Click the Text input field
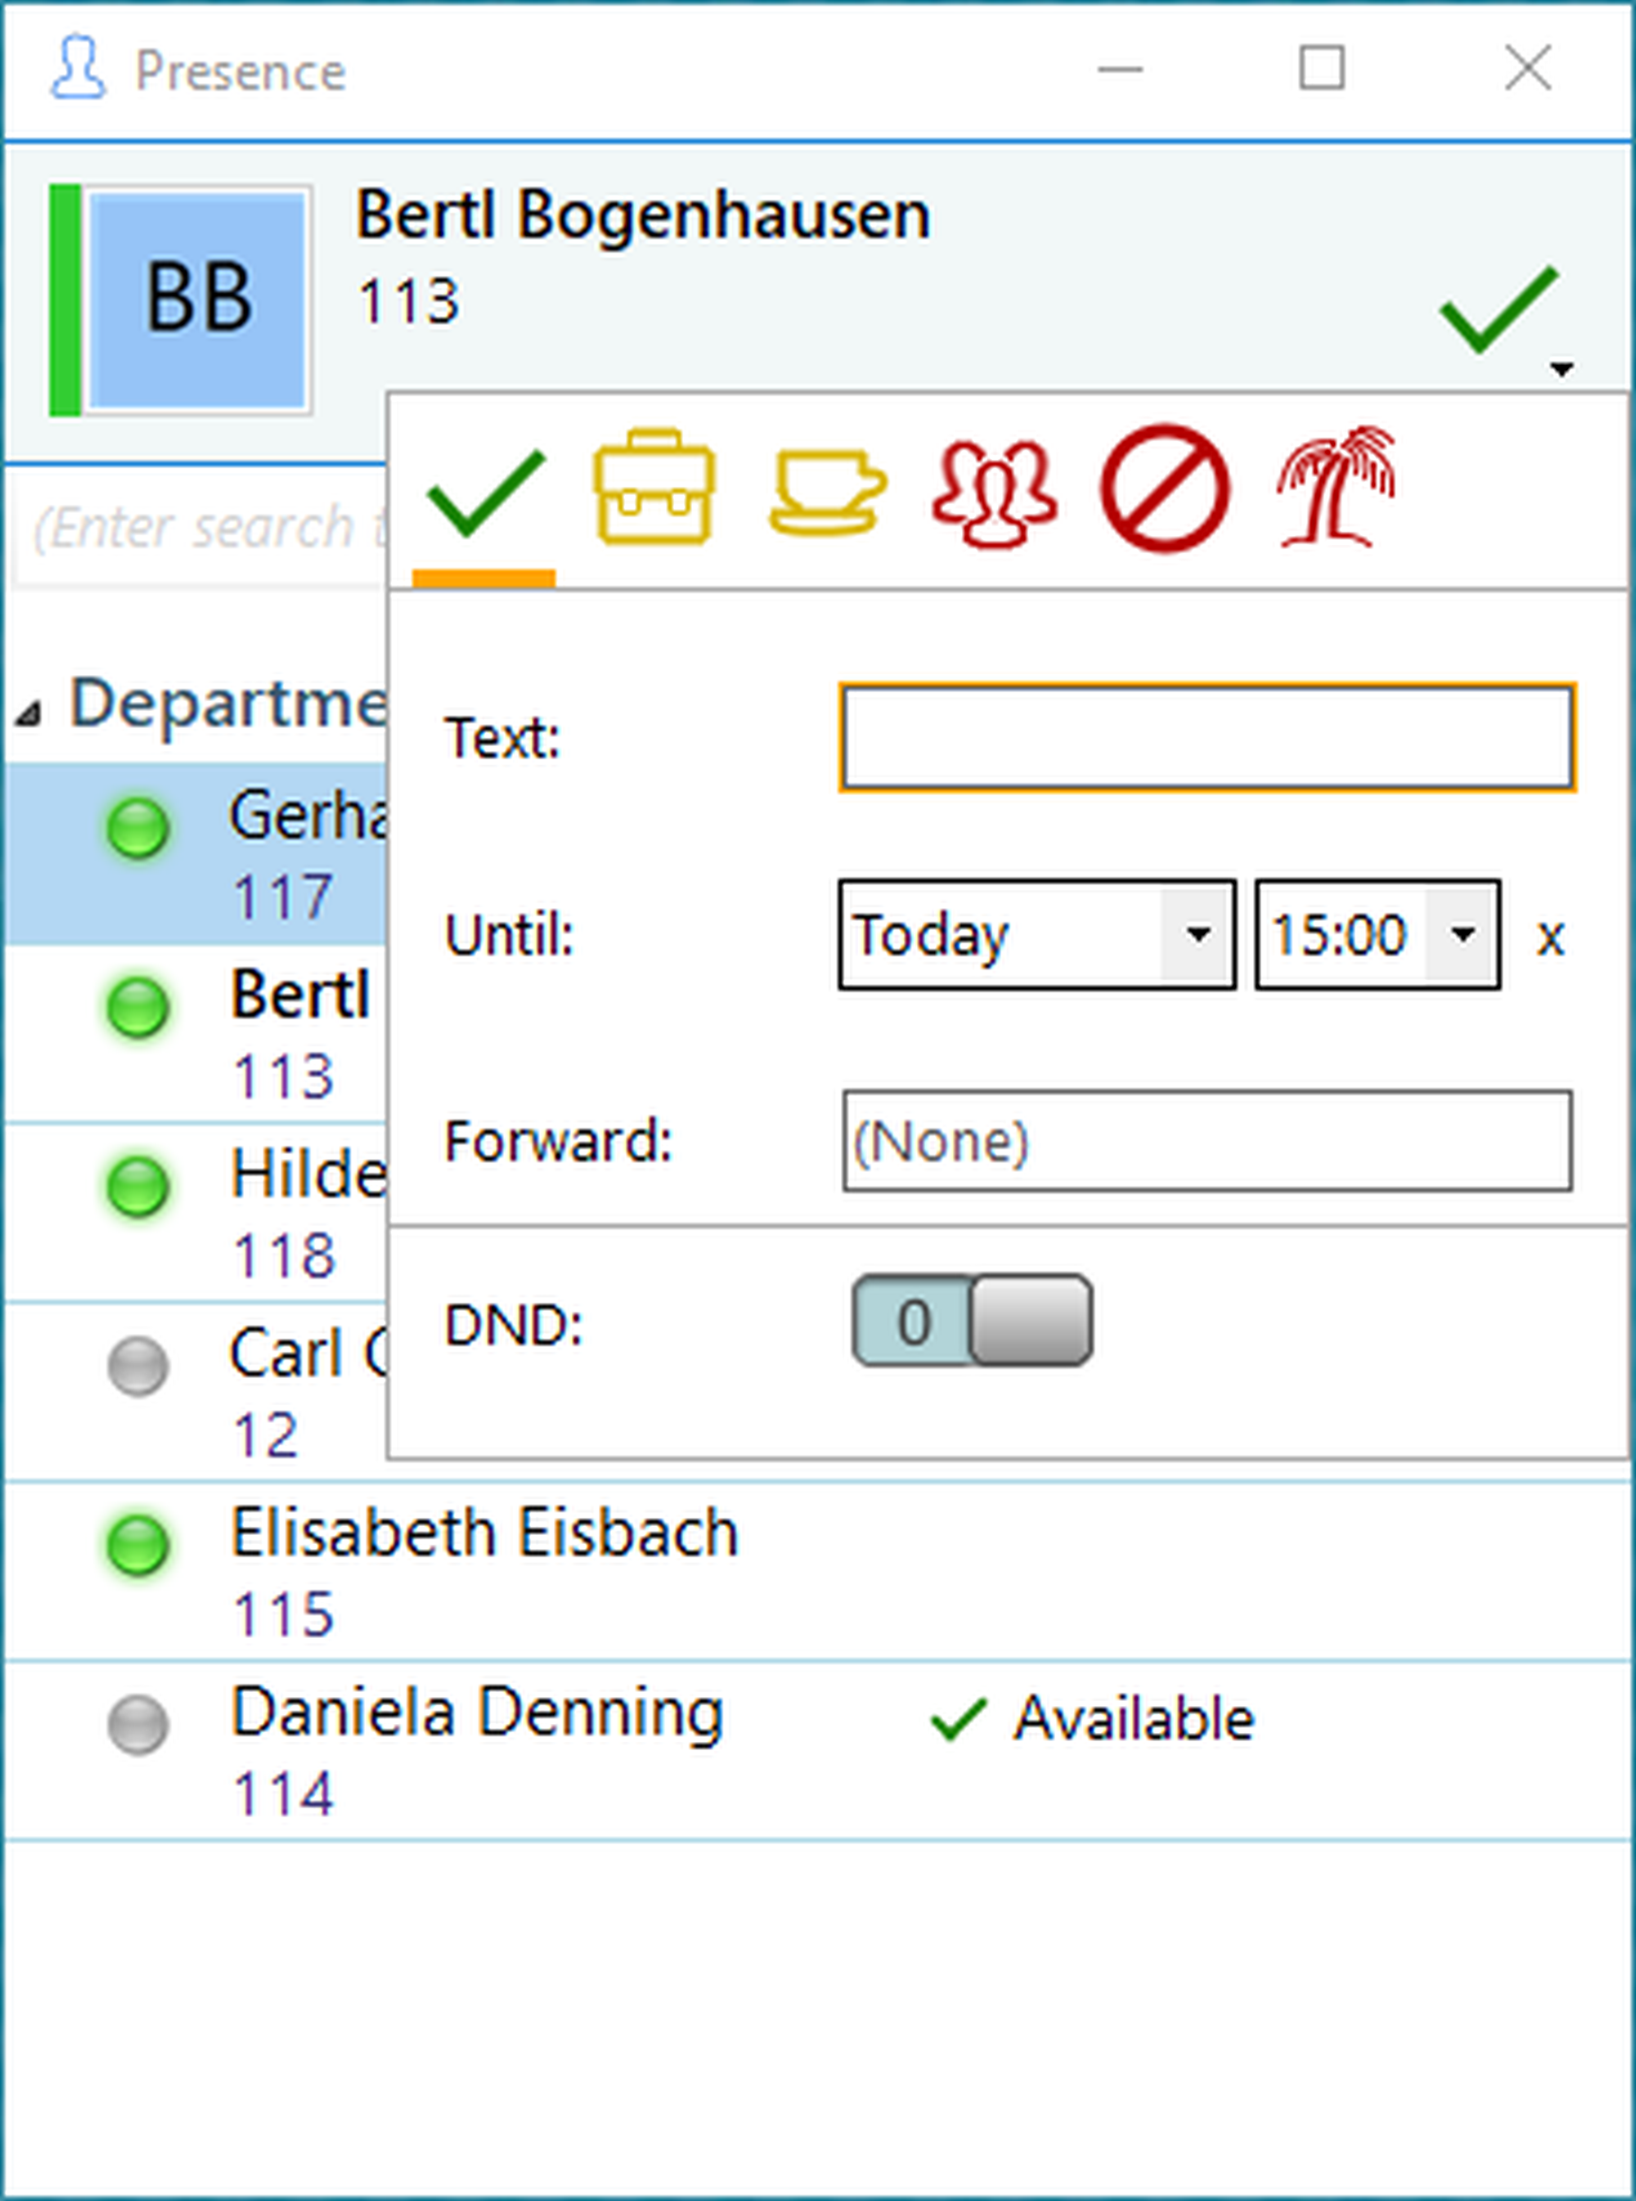 [1207, 738]
